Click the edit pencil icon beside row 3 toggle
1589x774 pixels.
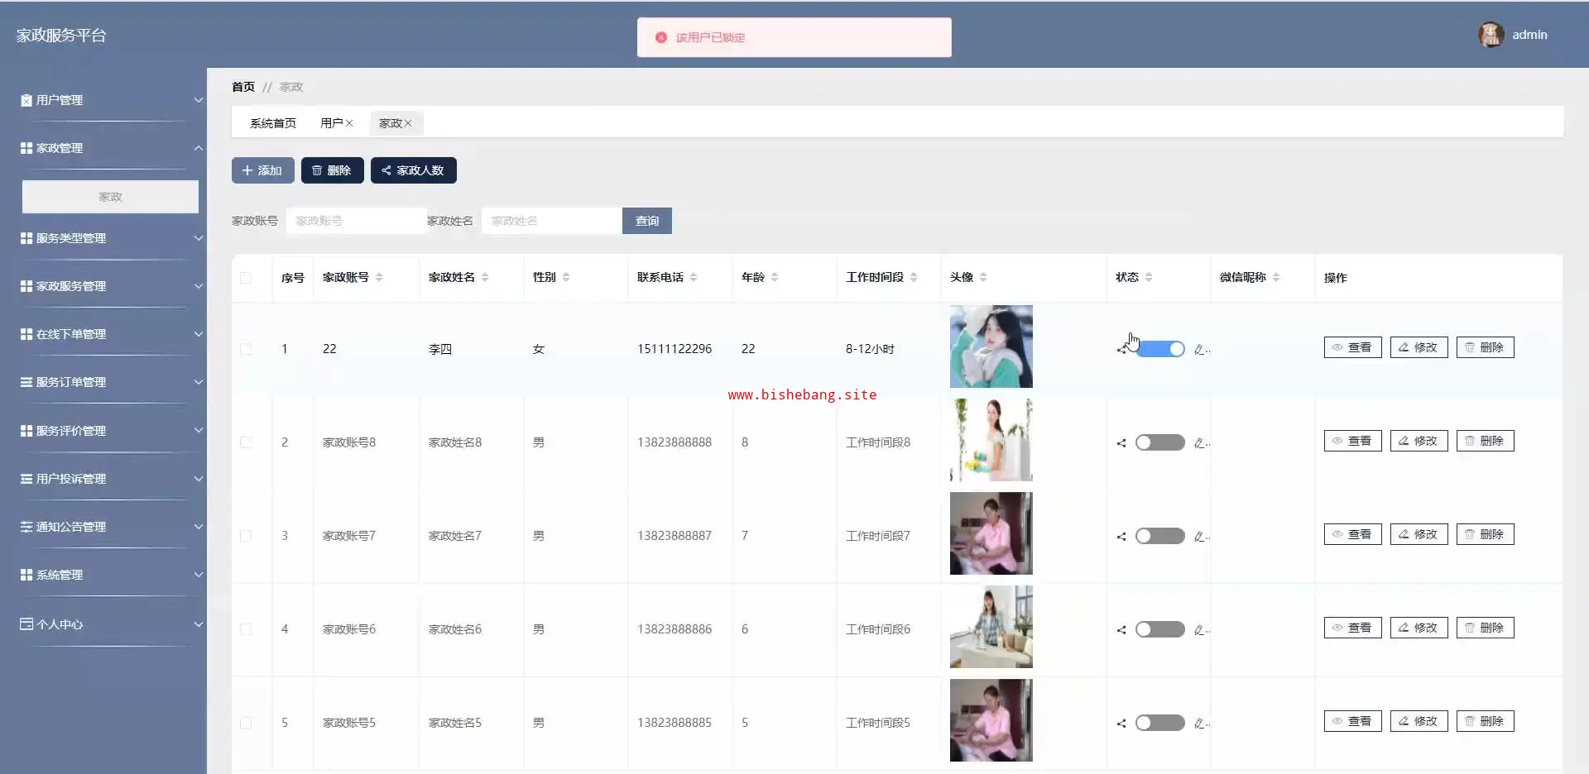[1199, 537]
